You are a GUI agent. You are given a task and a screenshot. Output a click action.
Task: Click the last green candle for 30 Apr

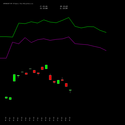coord(70,90)
